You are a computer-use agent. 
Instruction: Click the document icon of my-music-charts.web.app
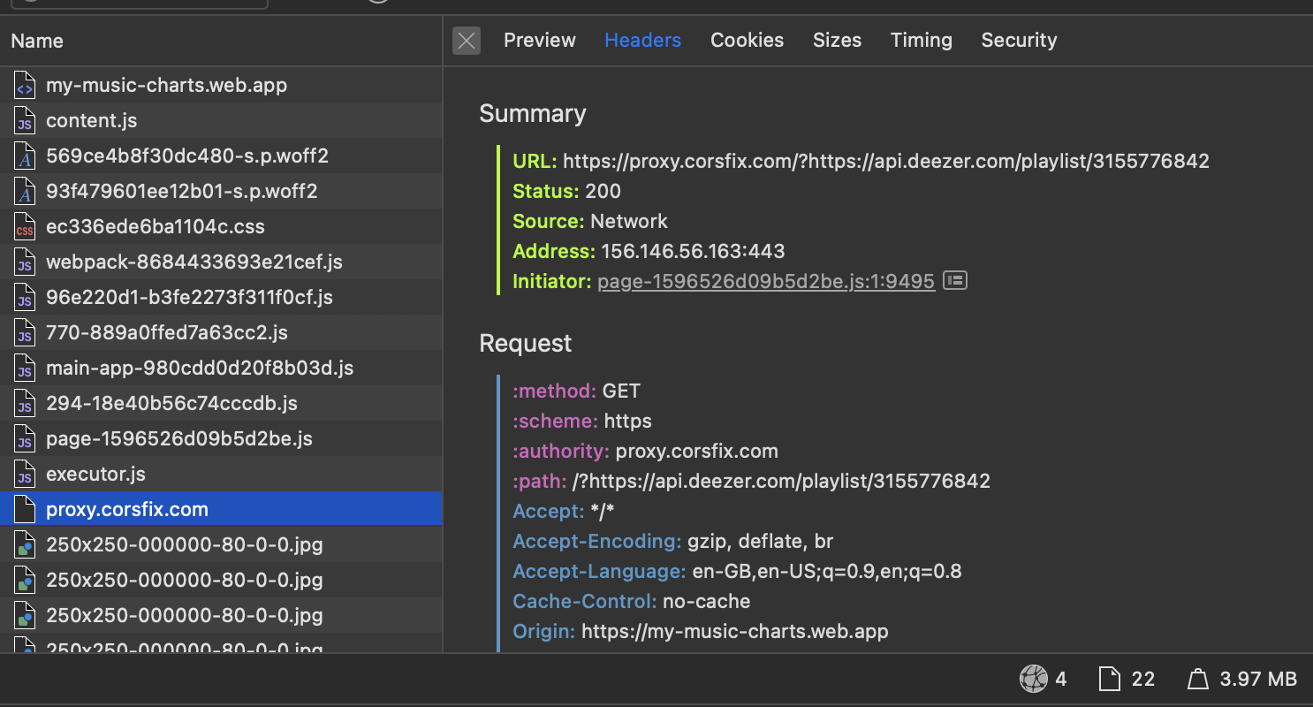tap(25, 86)
